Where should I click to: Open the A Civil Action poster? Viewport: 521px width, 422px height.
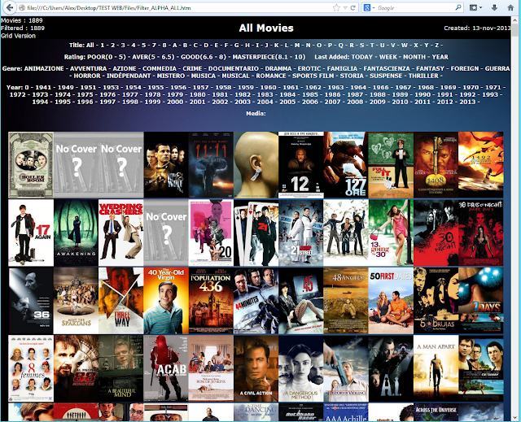pos(256,368)
